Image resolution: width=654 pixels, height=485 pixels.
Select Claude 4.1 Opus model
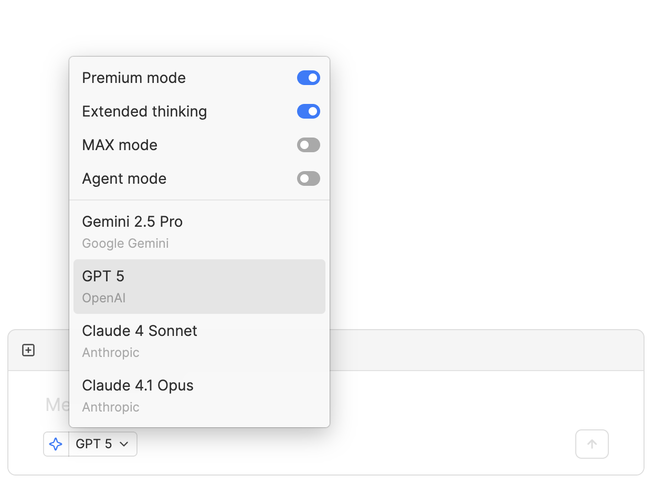point(199,396)
